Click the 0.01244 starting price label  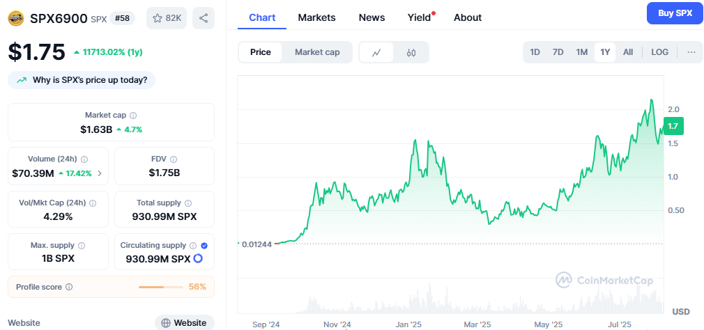[257, 244]
